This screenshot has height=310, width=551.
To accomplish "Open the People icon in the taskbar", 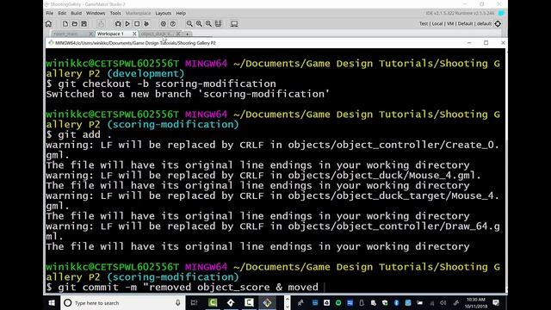I will [300, 302].
